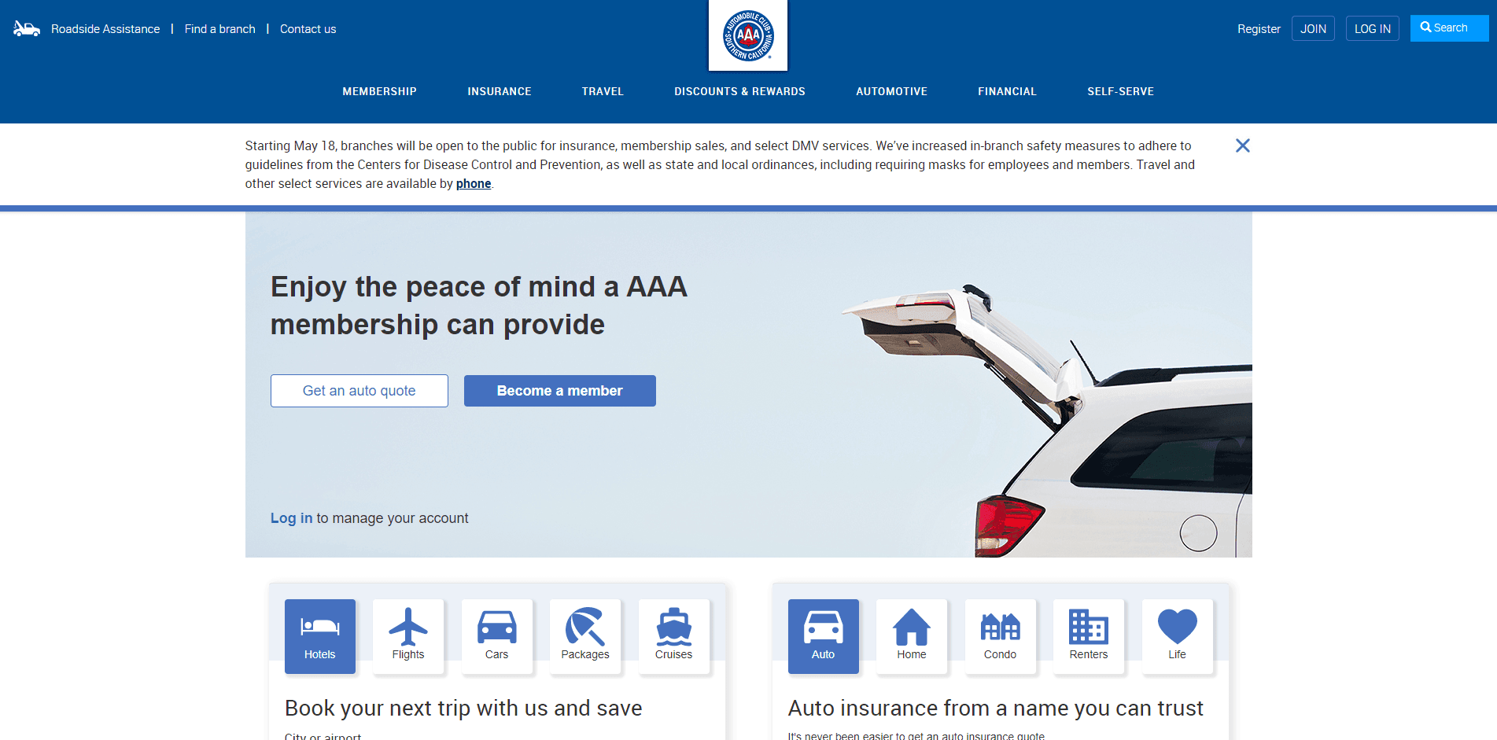Screen dimensions: 1497x740
Task: Select the Renters insurance icon
Action: 1089,636
